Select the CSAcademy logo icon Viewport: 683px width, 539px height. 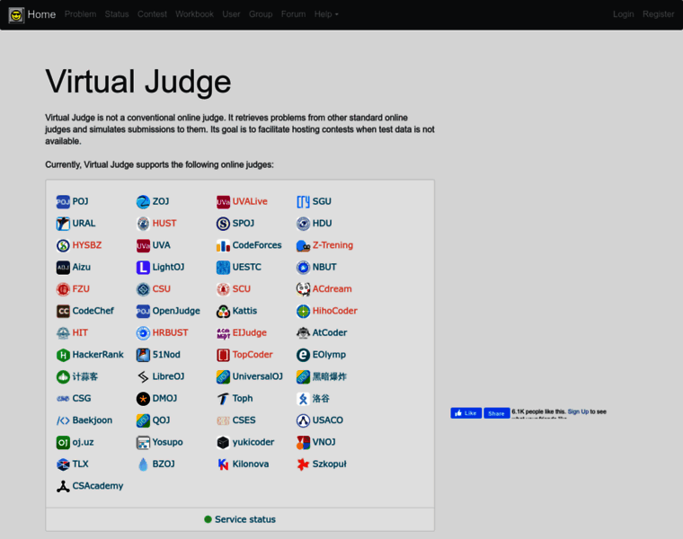pyautogui.click(x=63, y=486)
